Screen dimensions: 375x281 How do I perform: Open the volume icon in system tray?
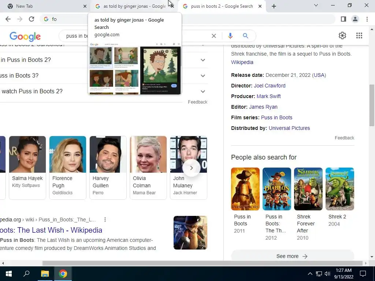pos(327,274)
